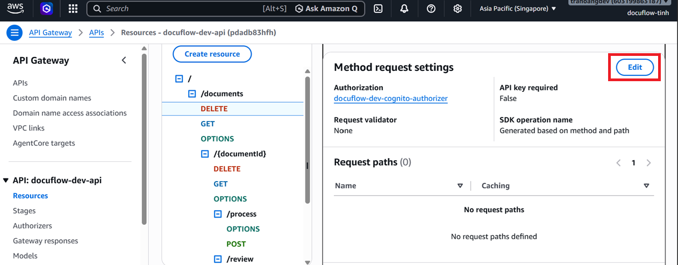
Task: Open Authorizers in side navigation
Action: [x=32, y=226]
